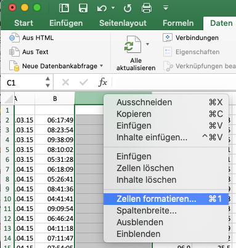Click the confirm checkmark in formula bar
This screenshot has width=236, height=248.
84,82
